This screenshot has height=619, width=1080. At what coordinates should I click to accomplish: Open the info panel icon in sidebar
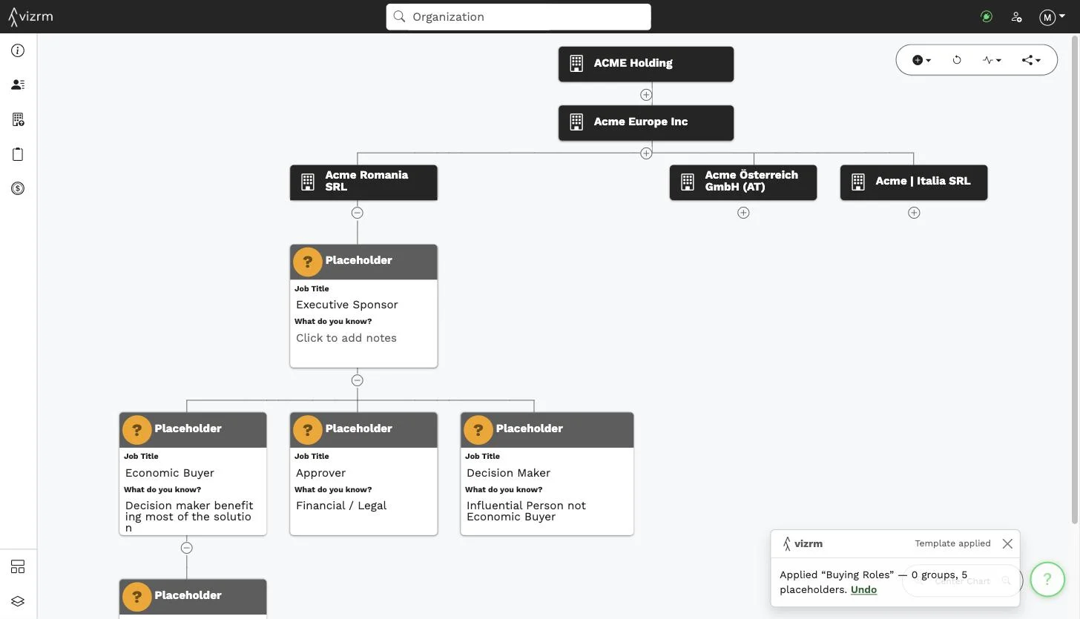coord(18,50)
